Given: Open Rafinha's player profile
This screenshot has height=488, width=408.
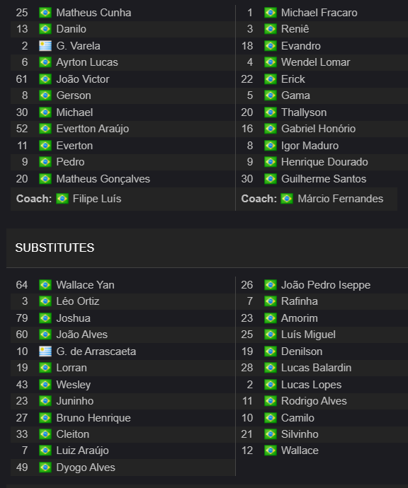Looking at the screenshot, I should 300,301.
